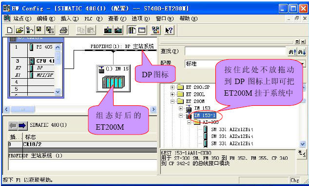Click the New document toolbar icon
The width and height of the screenshot is (309, 186).
[x=9, y=30]
